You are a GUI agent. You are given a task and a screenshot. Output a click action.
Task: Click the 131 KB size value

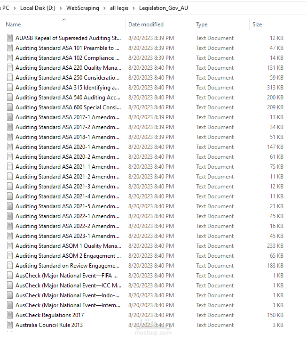tap(275, 68)
